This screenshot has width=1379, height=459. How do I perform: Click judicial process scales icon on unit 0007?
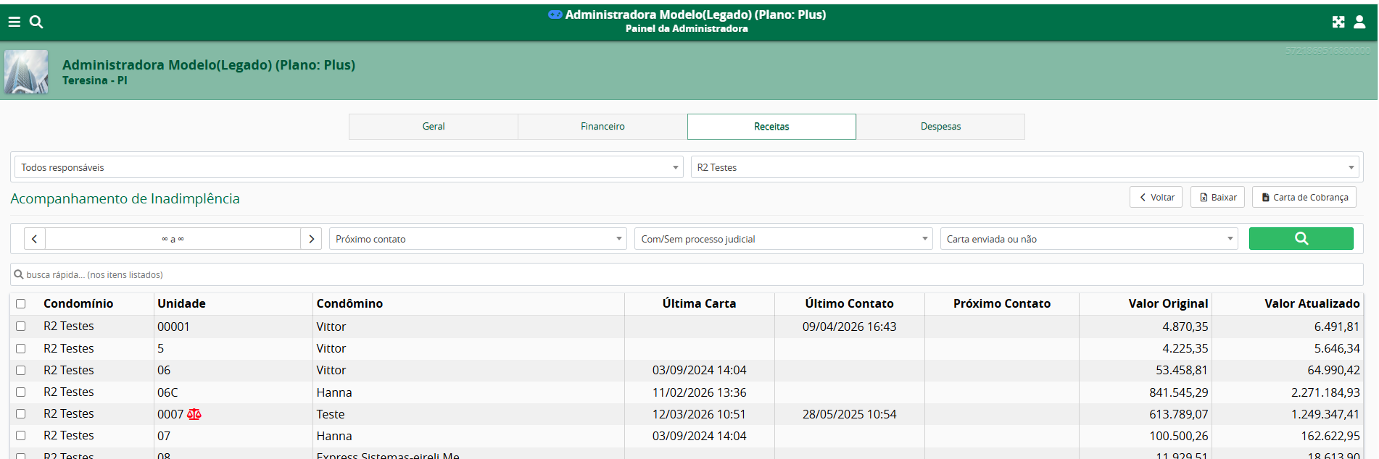[194, 414]
